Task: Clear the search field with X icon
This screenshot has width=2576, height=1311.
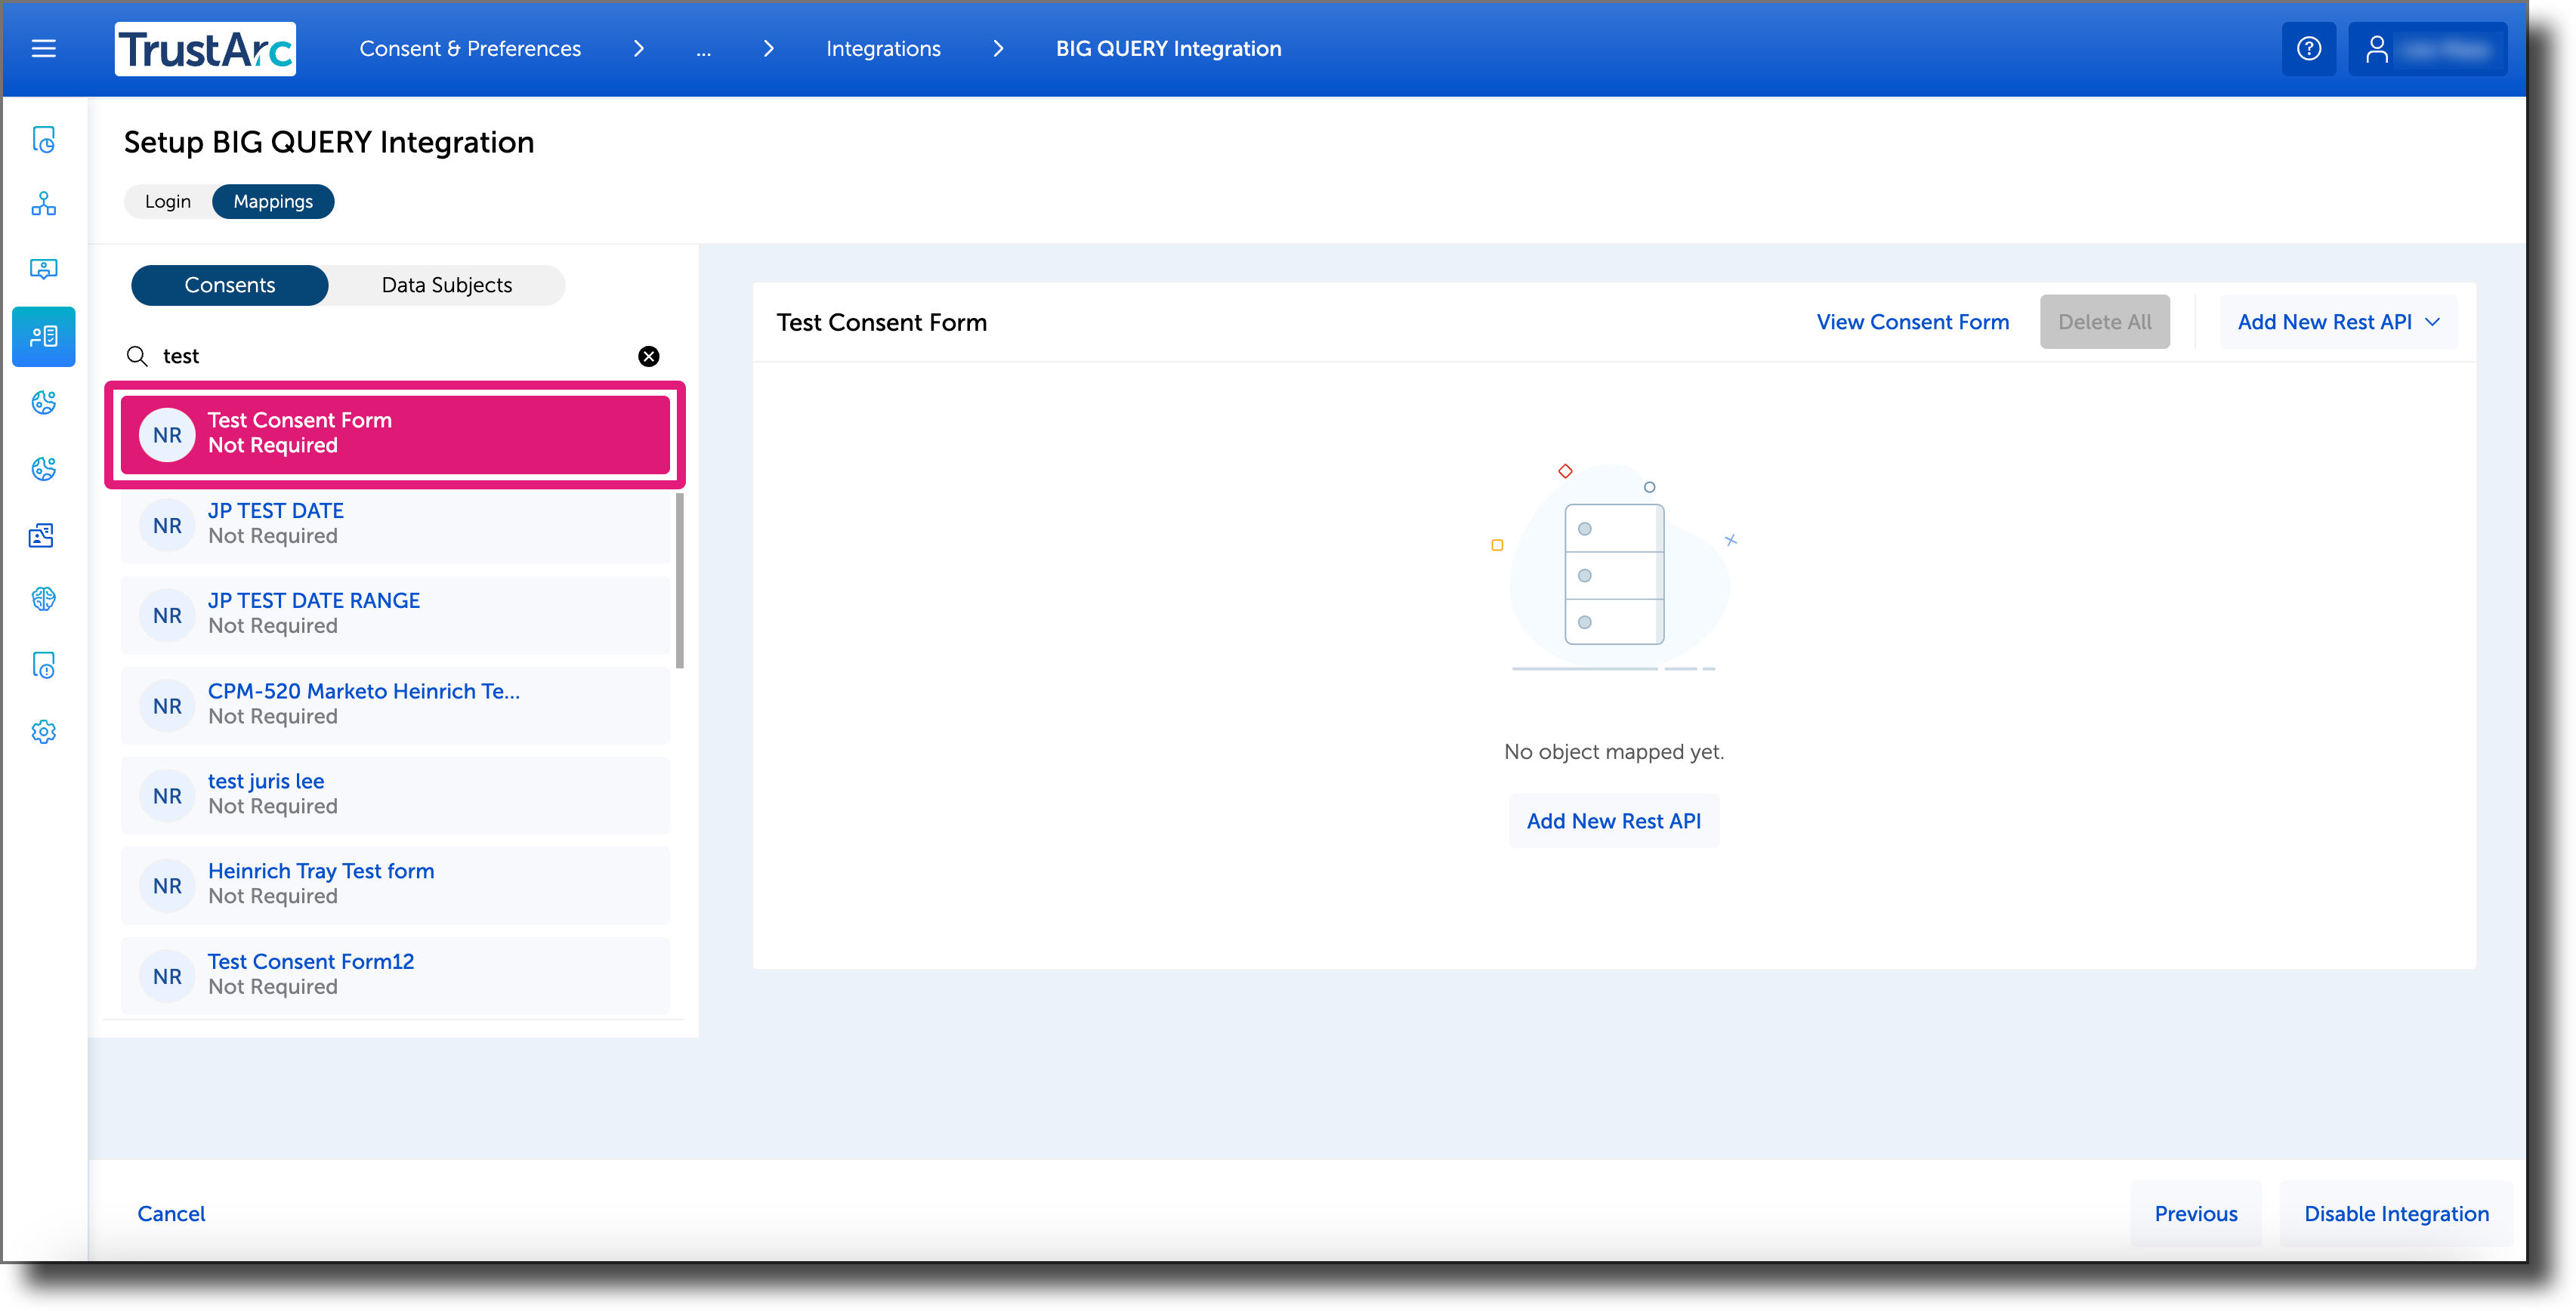Action: tap(649, 356)
